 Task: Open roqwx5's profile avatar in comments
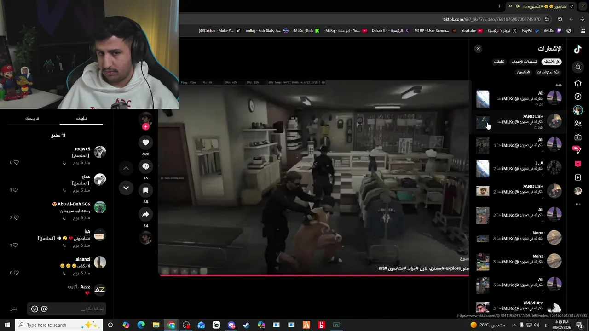pyautogui.click(x=100, y=152)
